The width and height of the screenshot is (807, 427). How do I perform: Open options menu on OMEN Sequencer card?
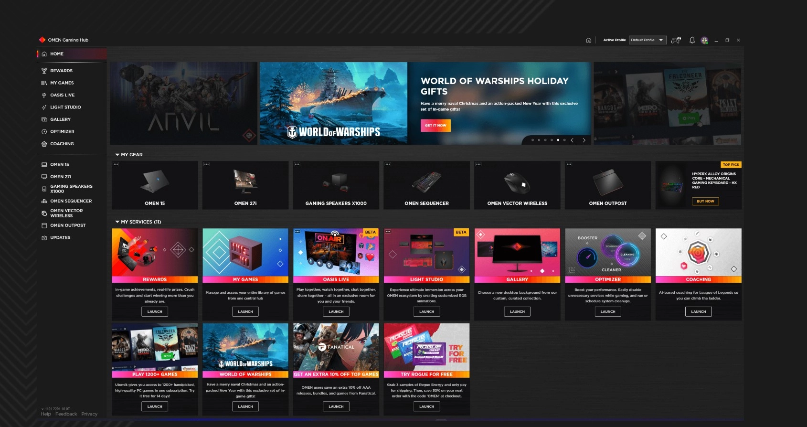coord(388,164)
